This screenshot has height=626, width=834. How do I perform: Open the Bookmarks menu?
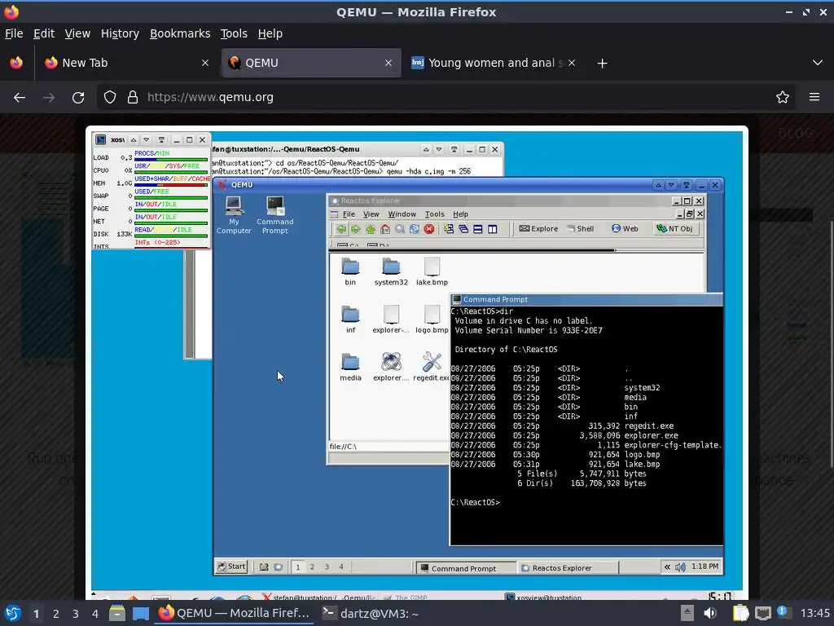[x=180, y=33]
